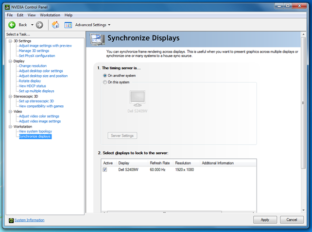Click the green Back arrow icon
Image resolution: width=312 pixels, height=232 pixels.
click(12, 25)
